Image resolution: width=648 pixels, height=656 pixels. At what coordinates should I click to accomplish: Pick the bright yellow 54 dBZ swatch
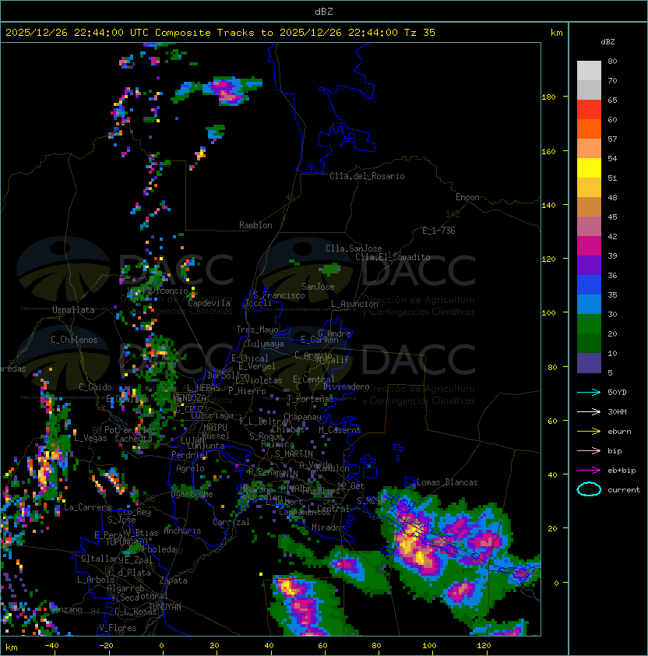tap(589, 168)
